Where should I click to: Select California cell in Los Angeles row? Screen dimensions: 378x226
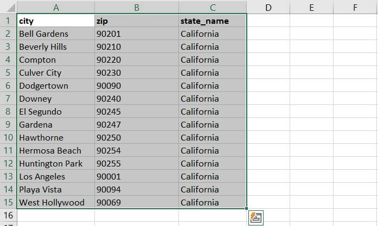(x=213, y=176)
